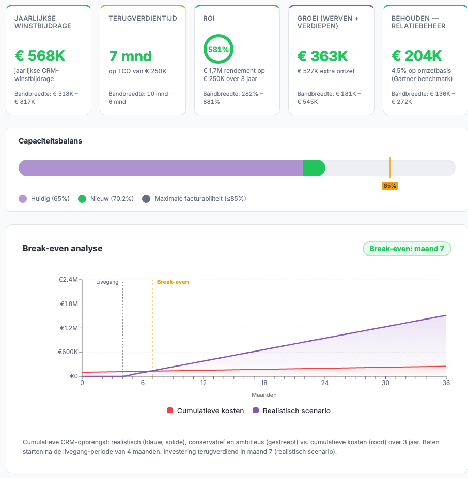This screenshot has width=468, height=478.
Task: Click the purple current-capacity bar segment
Action: coord(160,168)
